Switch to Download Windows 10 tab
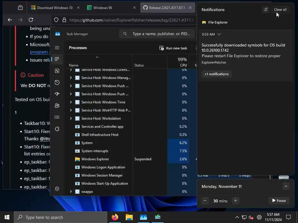Viewport: 298px width, 223px height. coord(54,8)
